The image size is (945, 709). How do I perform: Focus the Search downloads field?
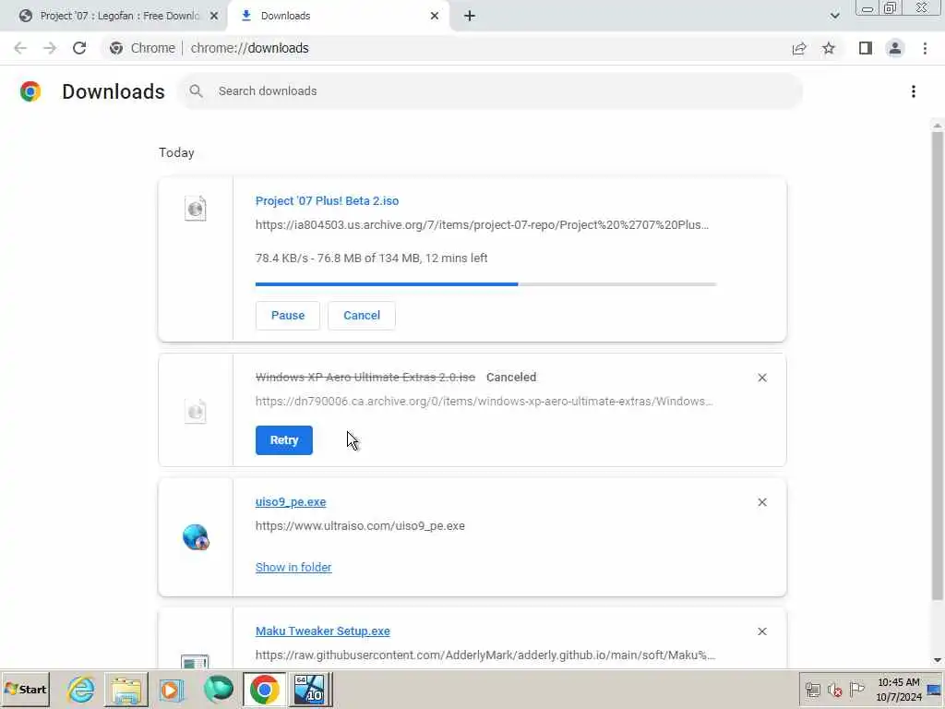(491, 91)
